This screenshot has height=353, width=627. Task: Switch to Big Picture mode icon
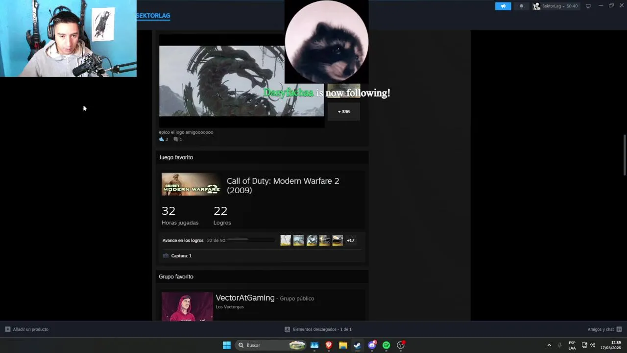[x=588, y=6]
